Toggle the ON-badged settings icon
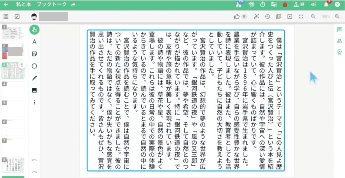345x178 pixels. pyautogui.click(x=239, y=5)
